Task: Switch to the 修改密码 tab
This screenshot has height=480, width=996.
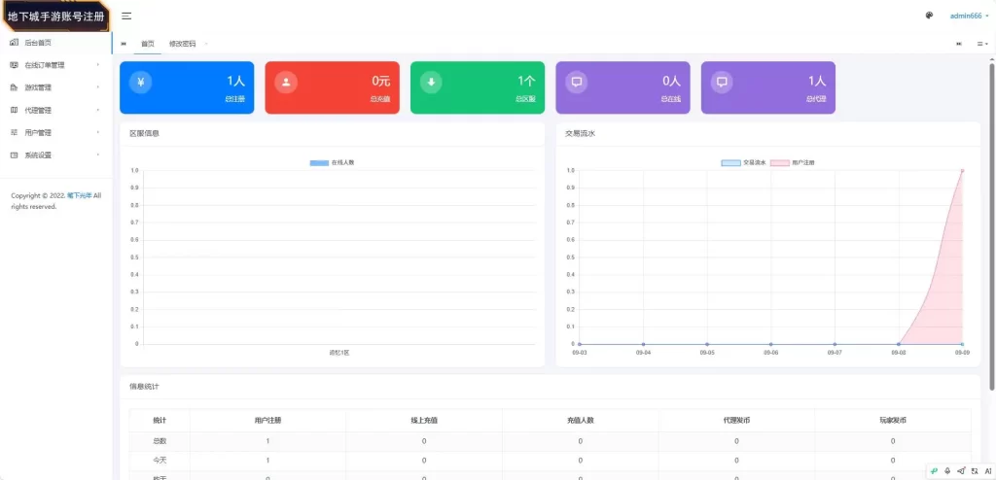Action: [x=182, y=44]
